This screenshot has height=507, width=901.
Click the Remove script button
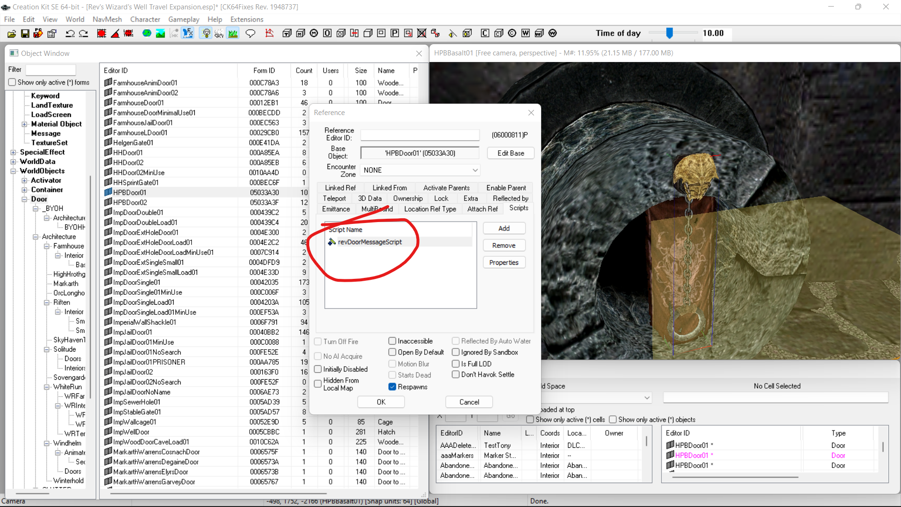tap(504, 246)
